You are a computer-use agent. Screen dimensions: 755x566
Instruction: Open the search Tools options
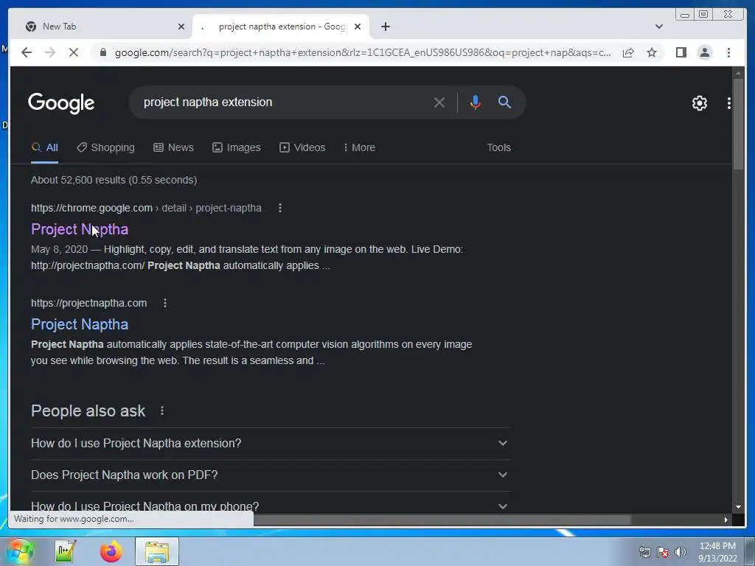(498, 147)
